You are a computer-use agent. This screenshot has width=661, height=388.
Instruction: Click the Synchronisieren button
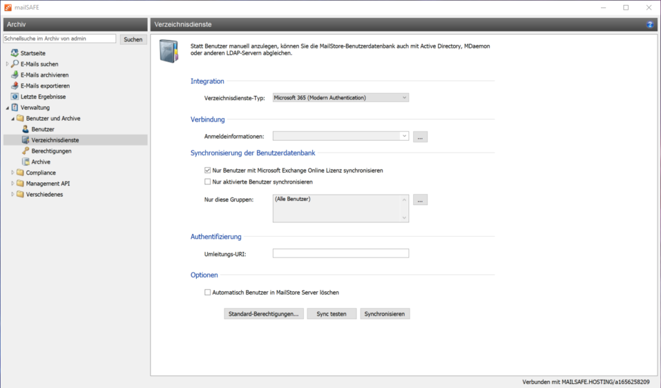385,314
